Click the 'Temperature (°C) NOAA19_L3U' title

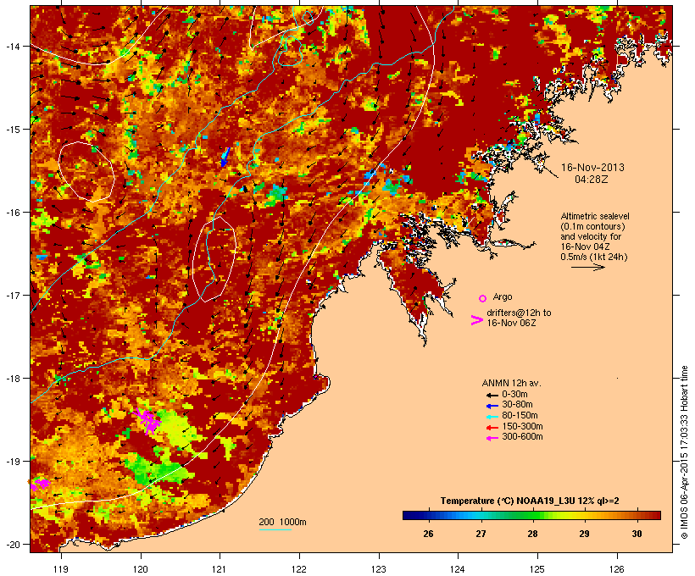coord(508,501)
